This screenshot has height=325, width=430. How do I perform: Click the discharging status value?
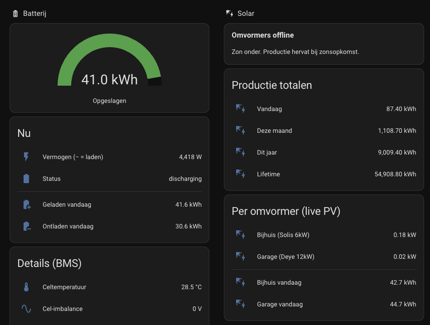point(185,179)
